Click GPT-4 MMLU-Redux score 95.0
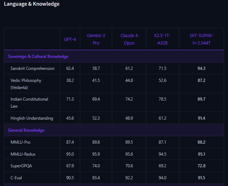This screenshot has height=186, width=228. tap(70, 154)
